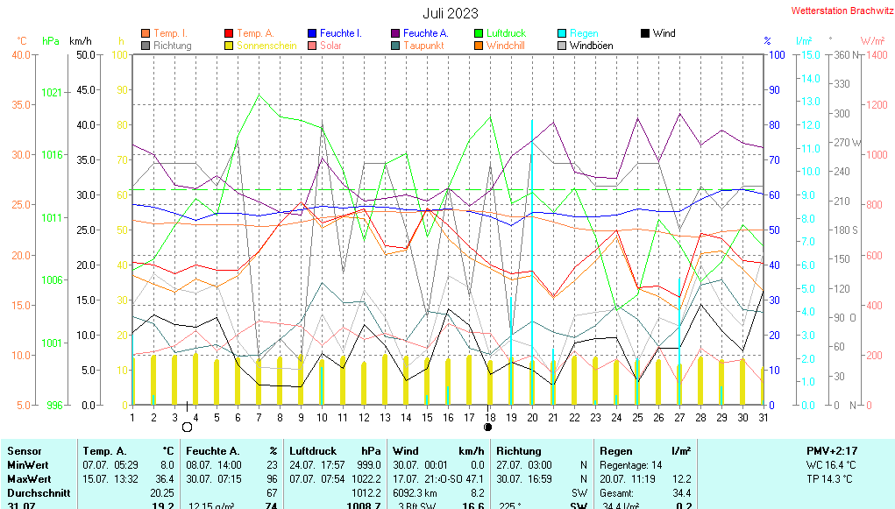Click the 'Gesamt:' rain total label
Viewport: 895px width, 509px height.
(616, 493)
